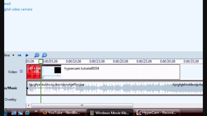Switch to HyperCam taskbar button
This screenshot has height=116, width=207.
pos(157,112)
